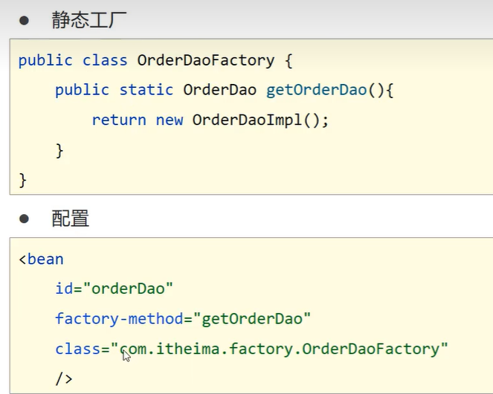Click the 配置 heading text

pos(71,219)
